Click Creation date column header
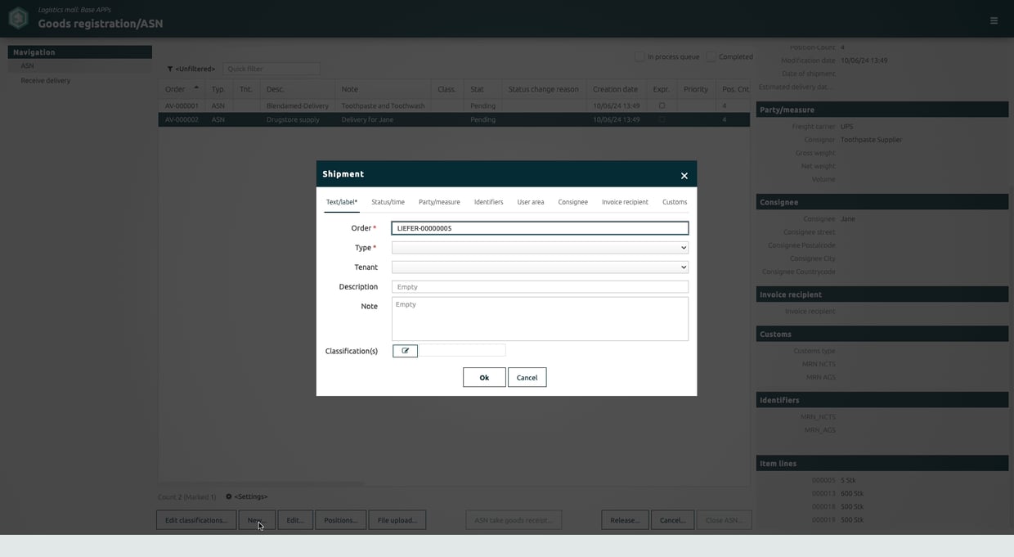Image resolution: width=1014 pixels, height=557 pixels. [x=615, y=89]
